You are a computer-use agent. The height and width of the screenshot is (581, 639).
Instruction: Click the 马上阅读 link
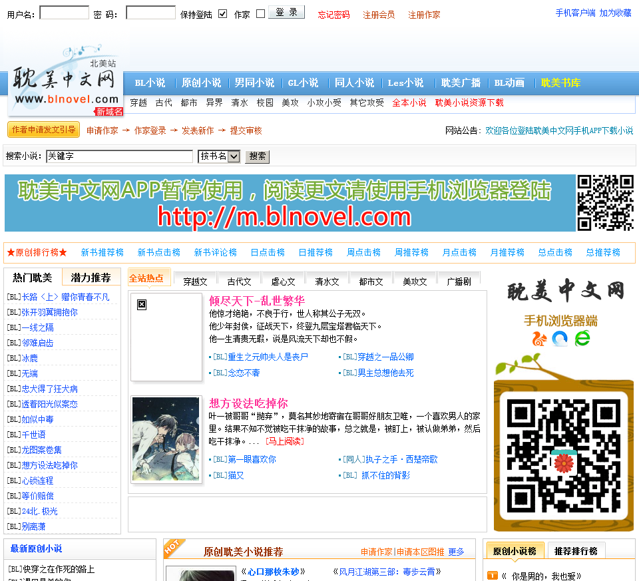pos(285,441)
